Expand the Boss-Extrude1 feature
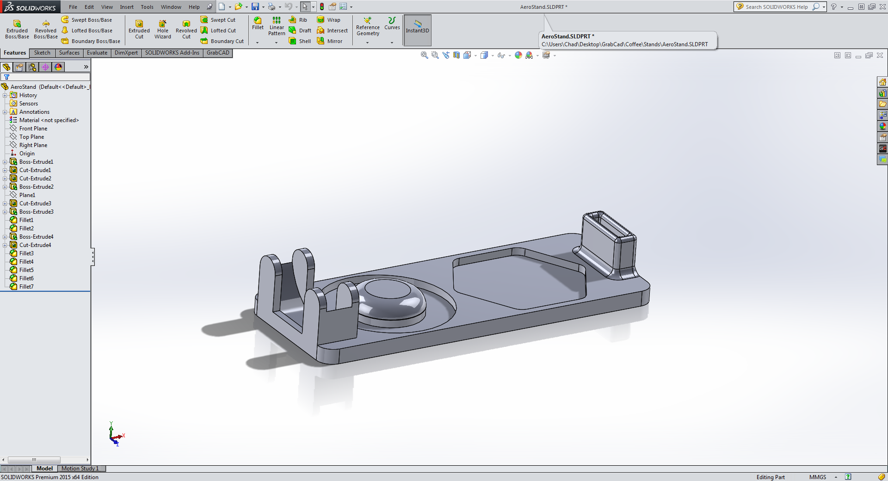 tap(5, 162)
